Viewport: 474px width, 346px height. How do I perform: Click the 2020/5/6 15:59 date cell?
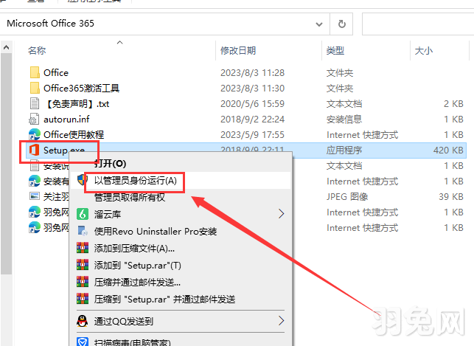252,104
